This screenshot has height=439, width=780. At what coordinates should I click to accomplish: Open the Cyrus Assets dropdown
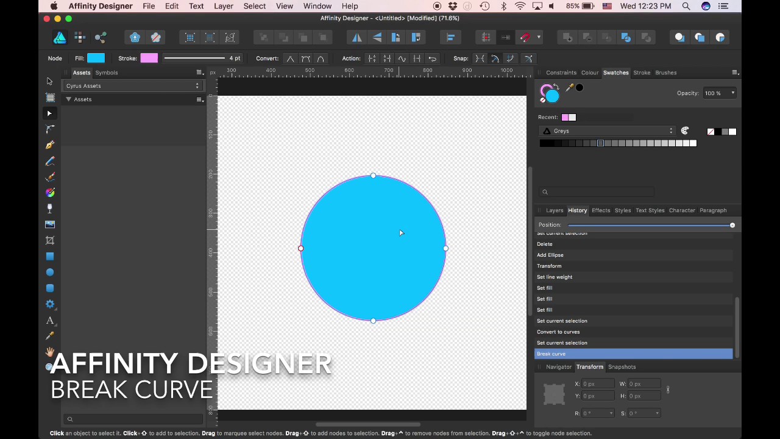coord(132,85)
